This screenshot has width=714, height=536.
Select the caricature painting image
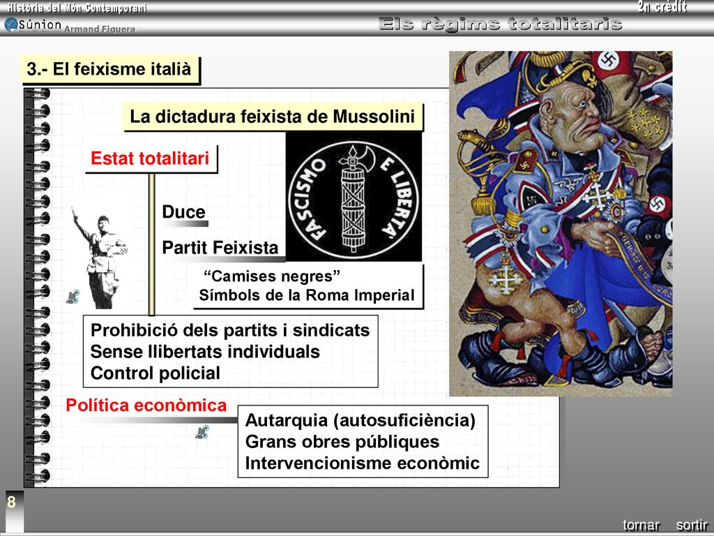pyautogui.click(x=561, y=223)
